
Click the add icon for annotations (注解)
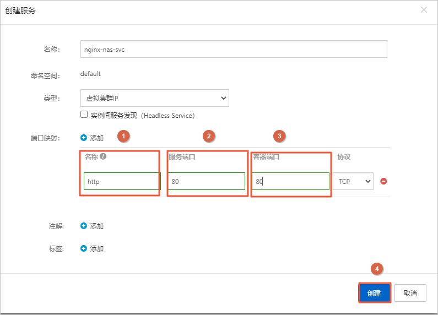click(84, 226)
